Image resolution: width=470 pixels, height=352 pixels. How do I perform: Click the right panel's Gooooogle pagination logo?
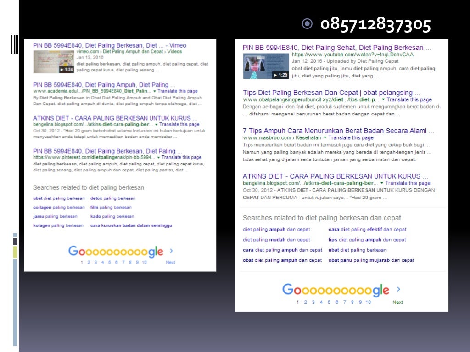tap(336, 290)
